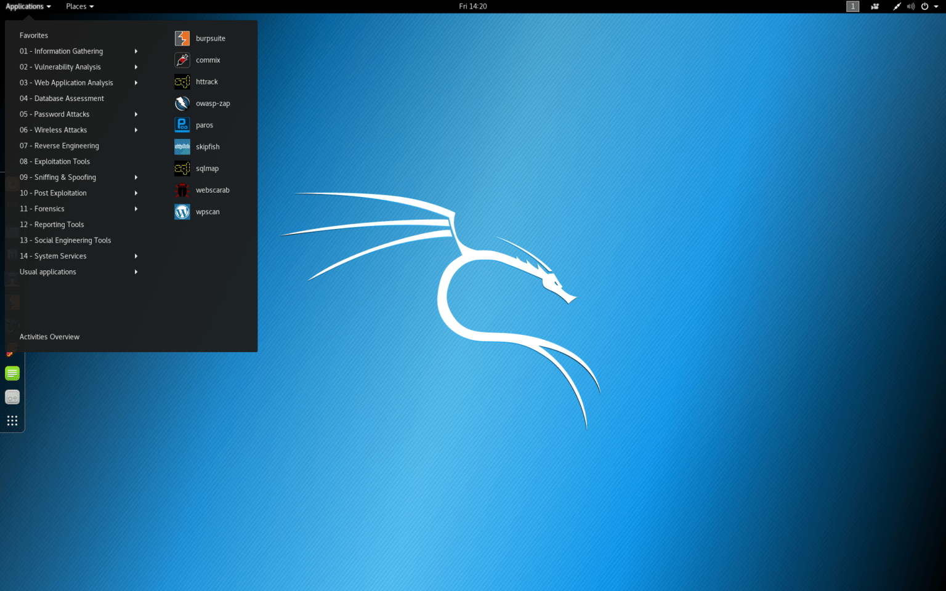Screen dimensions: 946x591
Task: Select httrack in the application list
Action: click(x=207, y=81)
